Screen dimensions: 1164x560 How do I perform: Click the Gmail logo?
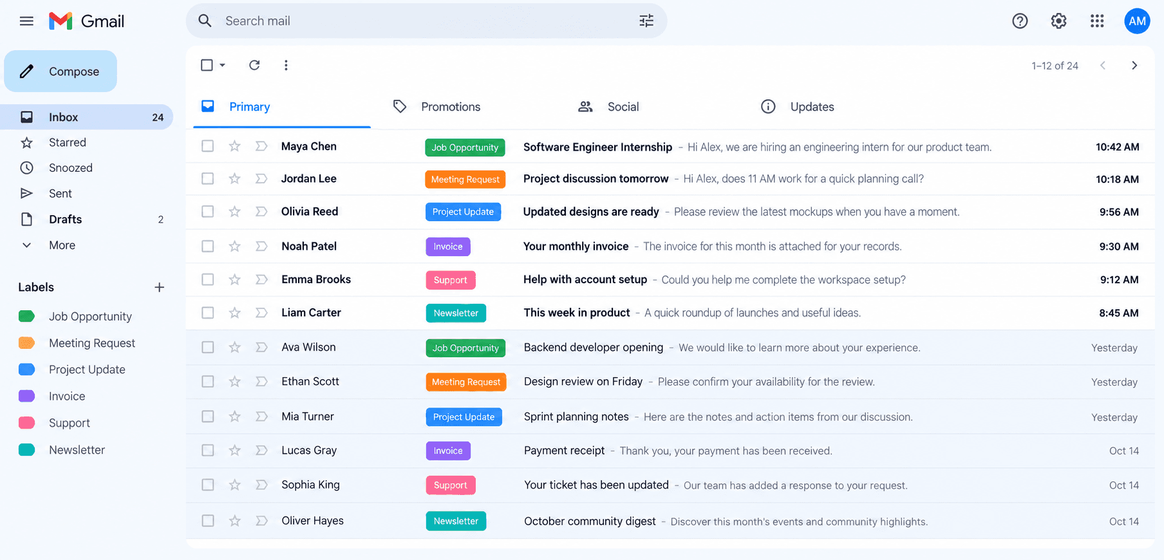tap(86, 21)
